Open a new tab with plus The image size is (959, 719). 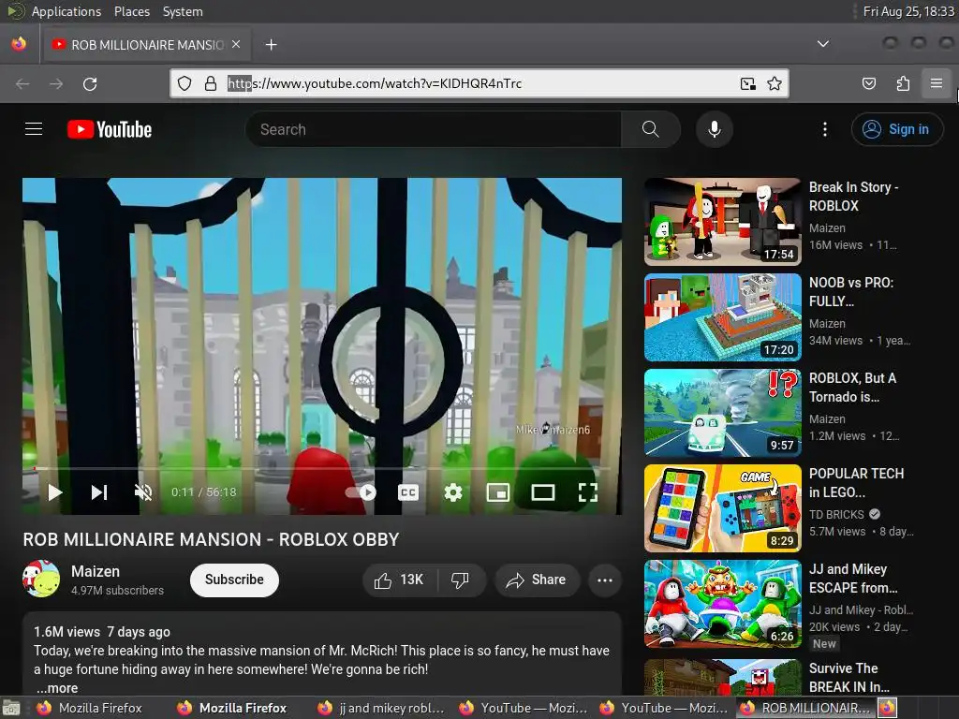[271, 45]
